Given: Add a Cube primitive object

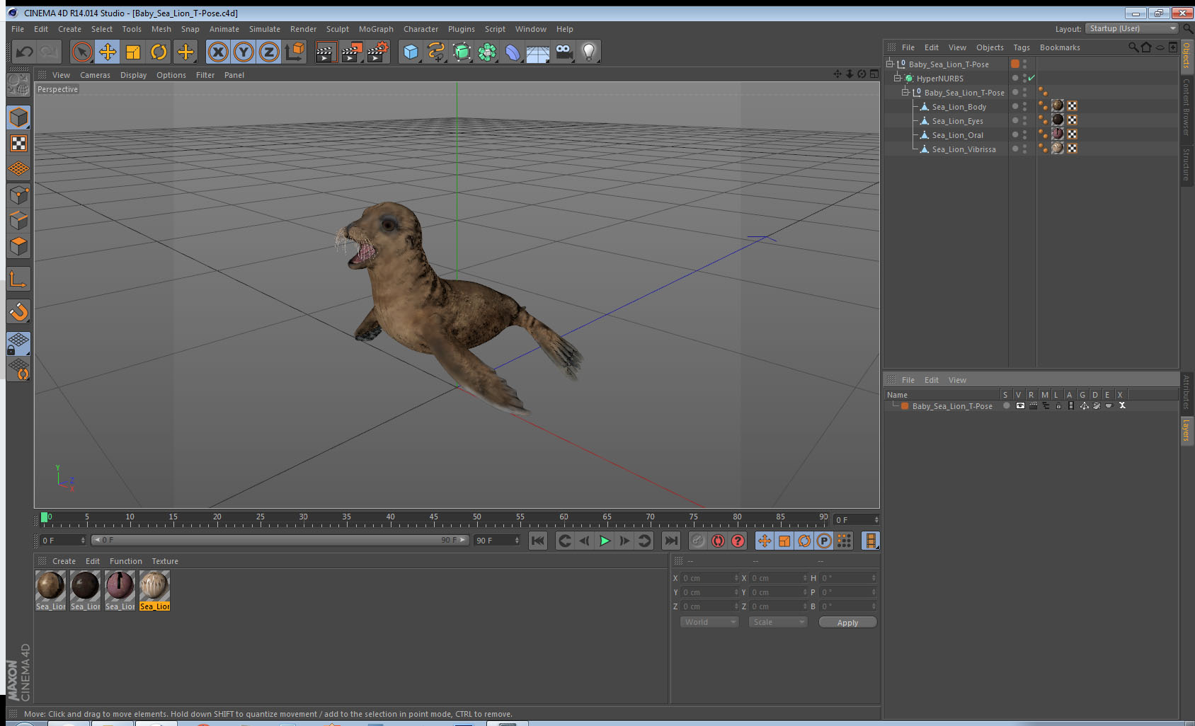Looking at the screenshot, I should (411, 52).
